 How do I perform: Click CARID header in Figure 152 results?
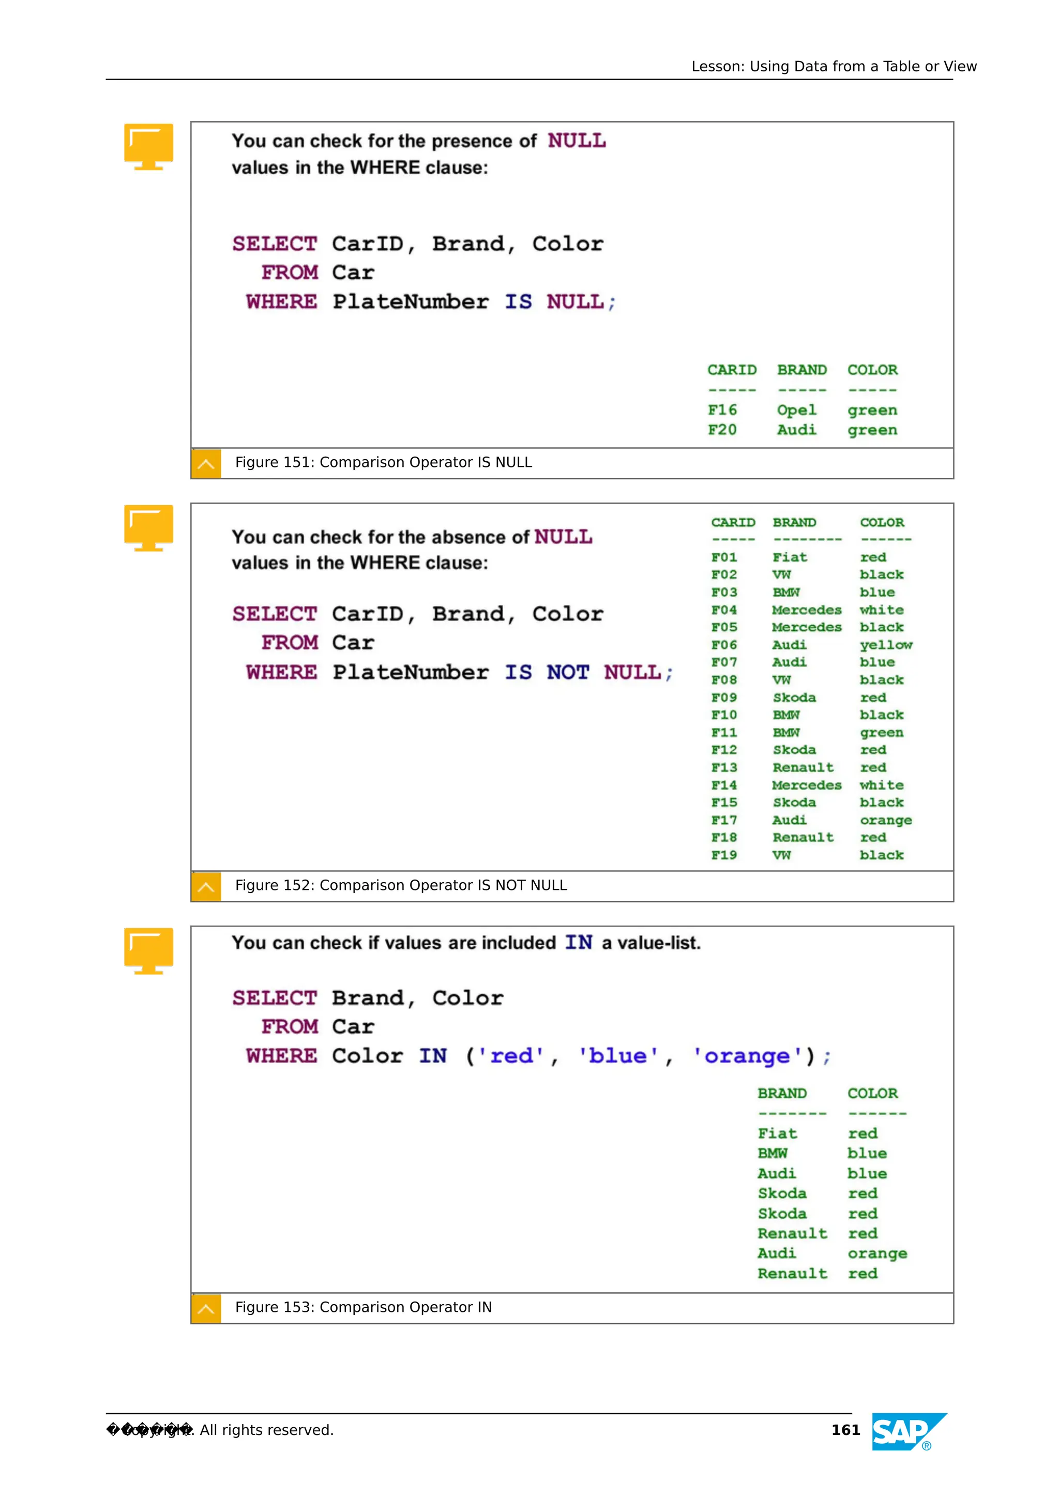click(733, 523)
